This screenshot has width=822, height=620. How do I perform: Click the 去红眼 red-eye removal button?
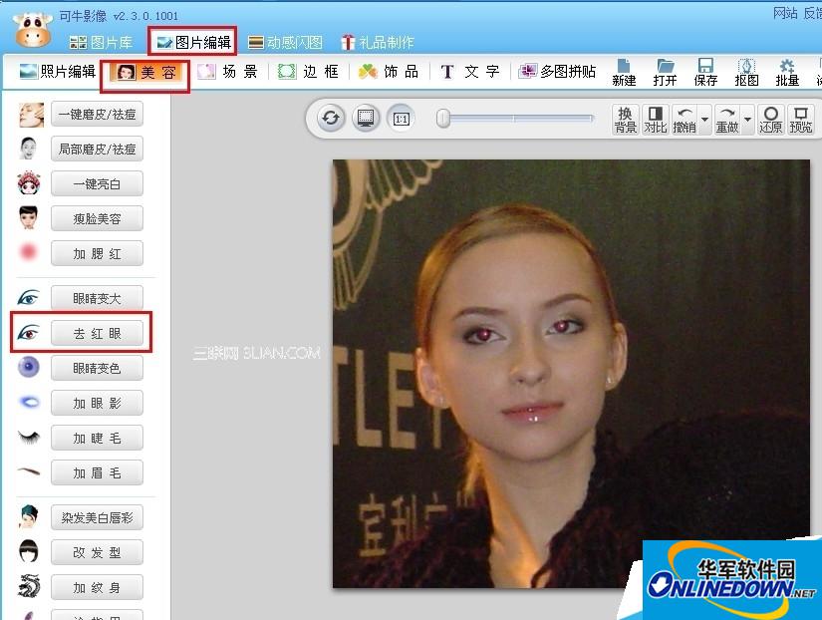click(x=96, y=333)
